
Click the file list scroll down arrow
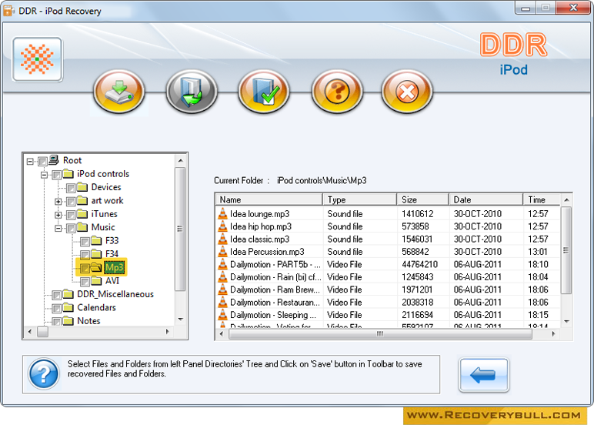coord(567,322)
